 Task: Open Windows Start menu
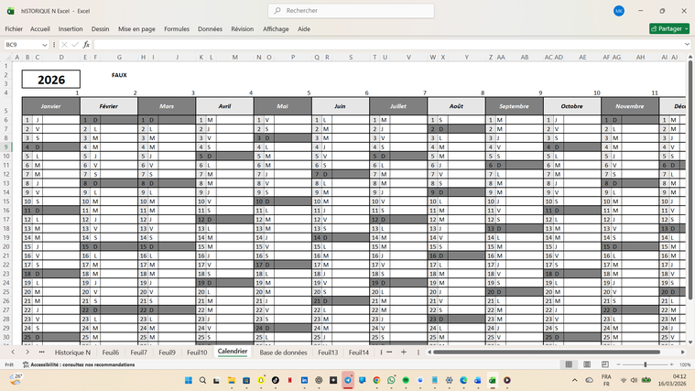tap(188, 380)
